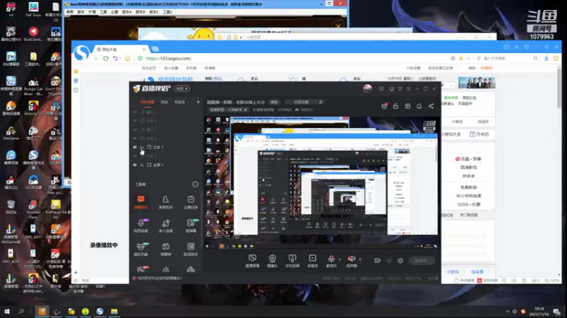Image resolution: width=567 pixels, height=318 pixels.
Task: Add screen capture source (直播屏幕)
Action: point(252,260)
